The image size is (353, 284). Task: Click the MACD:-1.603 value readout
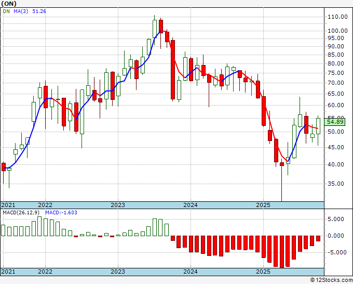tap(61, 213)
